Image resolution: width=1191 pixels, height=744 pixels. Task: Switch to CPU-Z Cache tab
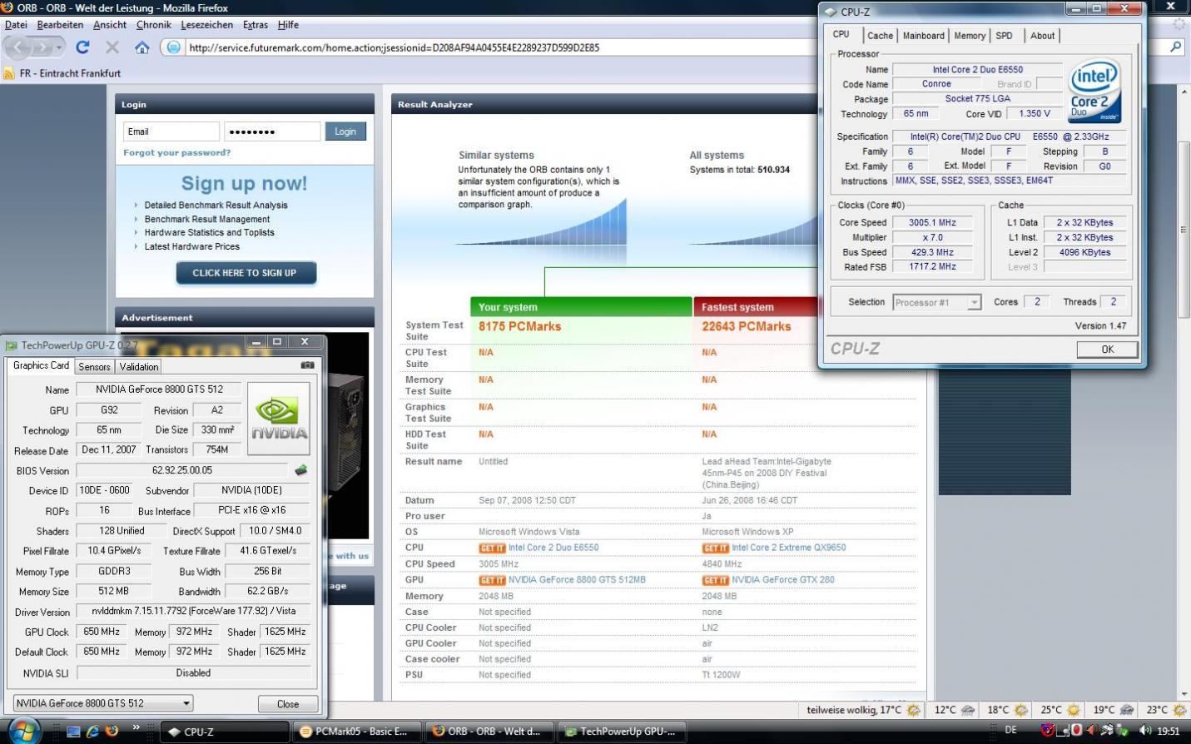coord(880,36)
